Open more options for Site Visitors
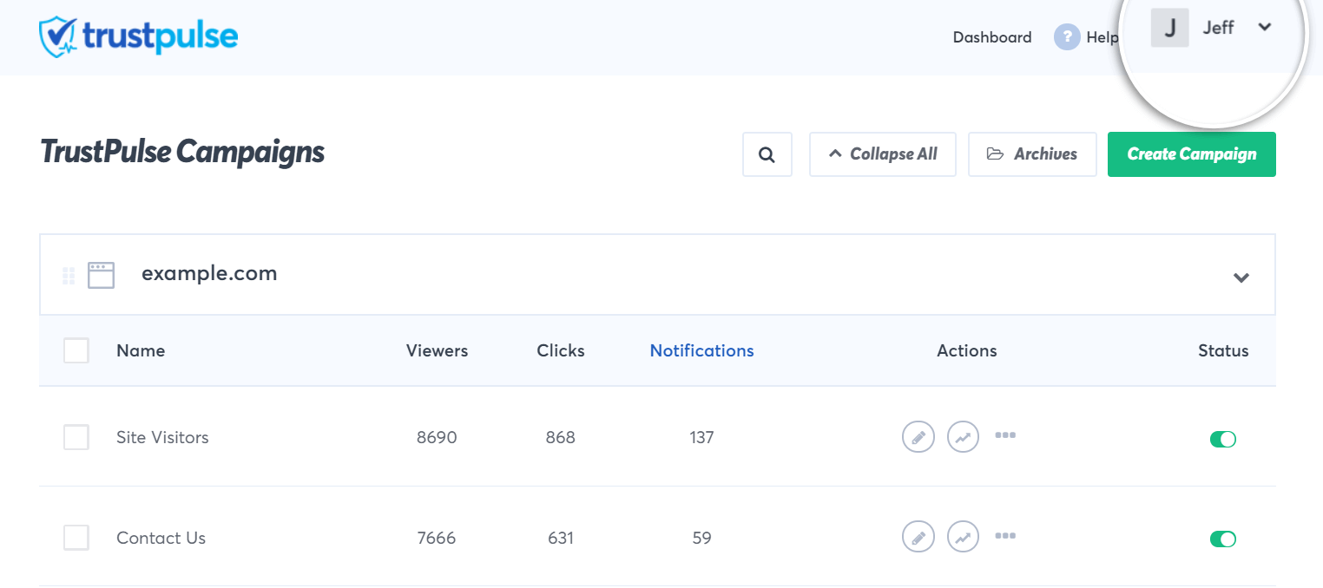The width and height of the screenshot is (1323, 588). [1005, 435]
